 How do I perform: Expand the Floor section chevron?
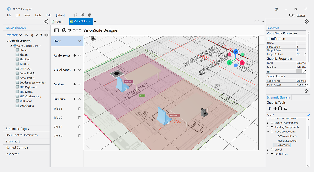click(79, 41)
